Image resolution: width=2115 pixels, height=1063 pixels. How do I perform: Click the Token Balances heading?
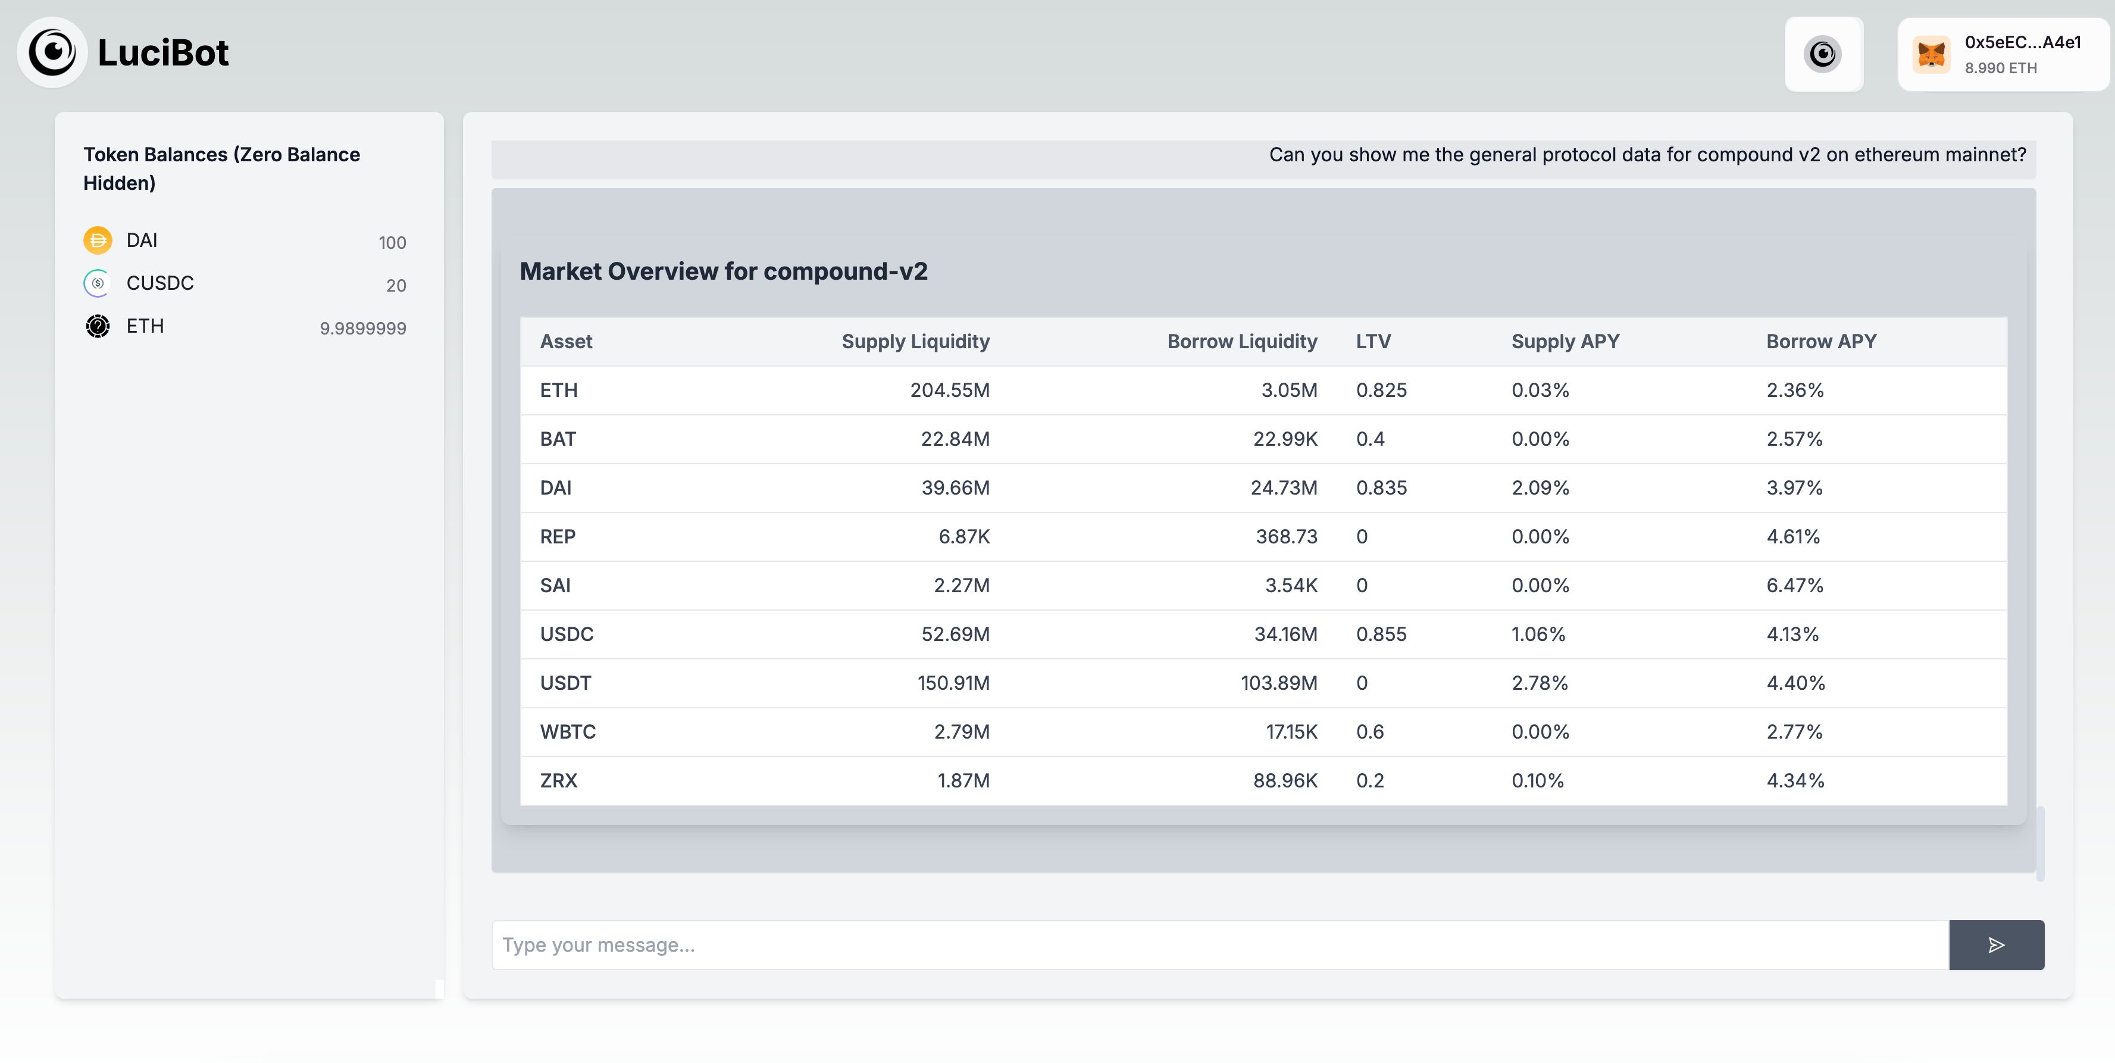(x=222, y=168)
